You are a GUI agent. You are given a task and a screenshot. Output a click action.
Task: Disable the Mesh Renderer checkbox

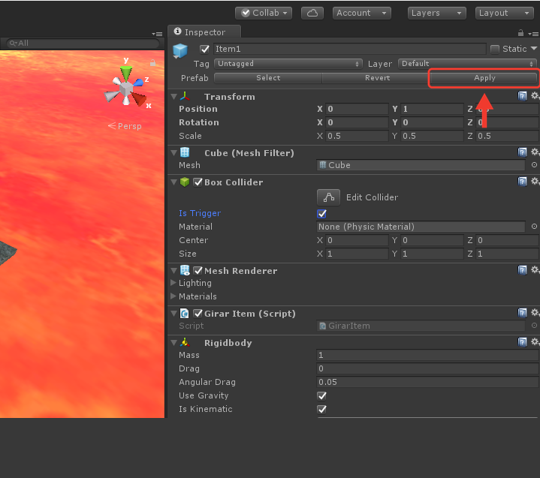pos(198,271)
